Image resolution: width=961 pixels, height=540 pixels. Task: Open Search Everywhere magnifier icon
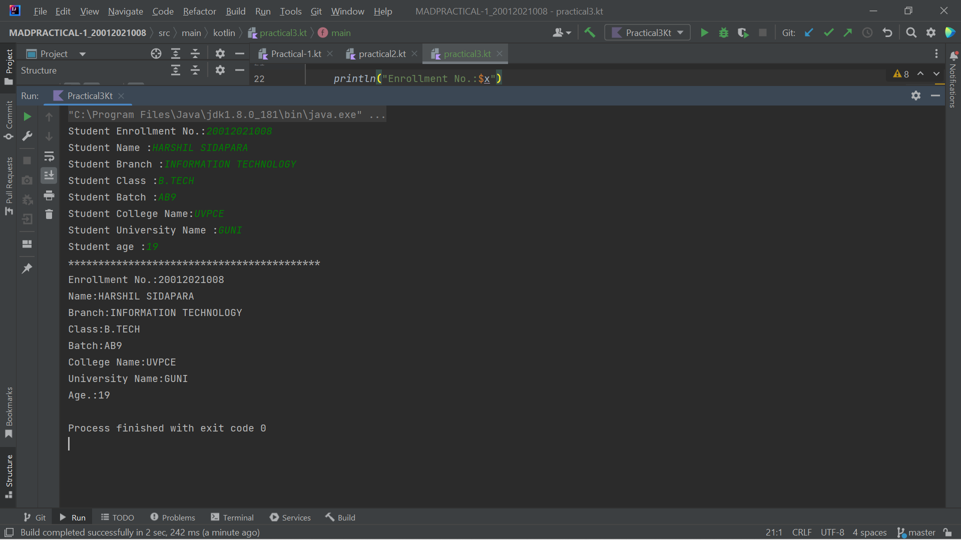tap(911, 33)
